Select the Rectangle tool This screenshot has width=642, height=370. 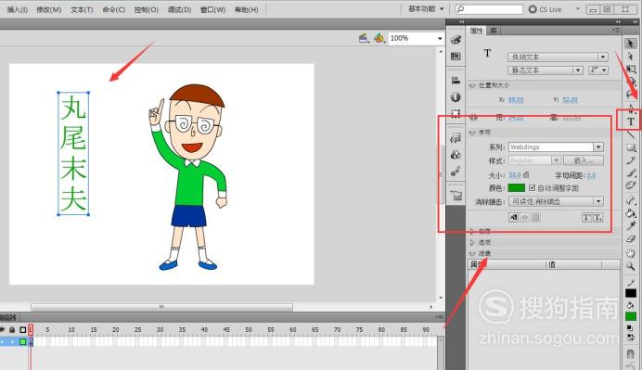(x=631, y=147)
